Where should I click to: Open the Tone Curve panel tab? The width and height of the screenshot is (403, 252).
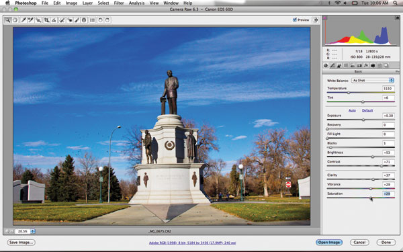[x=332, y=65]
